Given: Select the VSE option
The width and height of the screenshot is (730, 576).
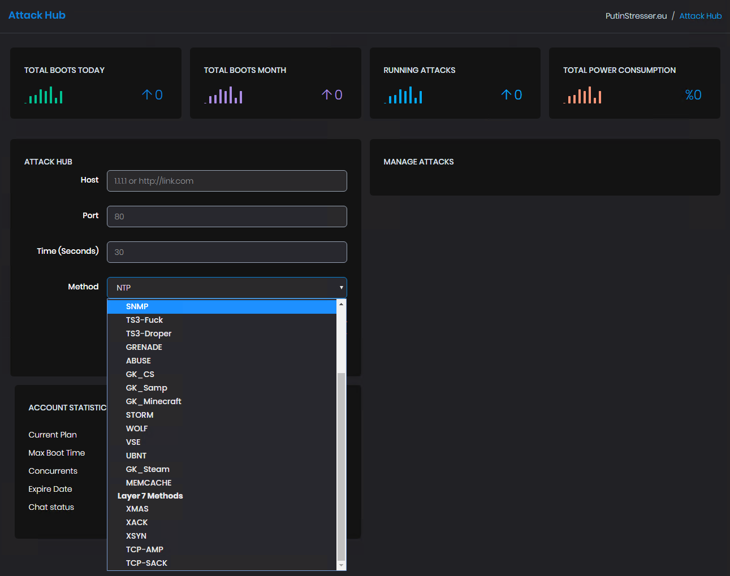Looking at the screenshot, I should (222, 442).
